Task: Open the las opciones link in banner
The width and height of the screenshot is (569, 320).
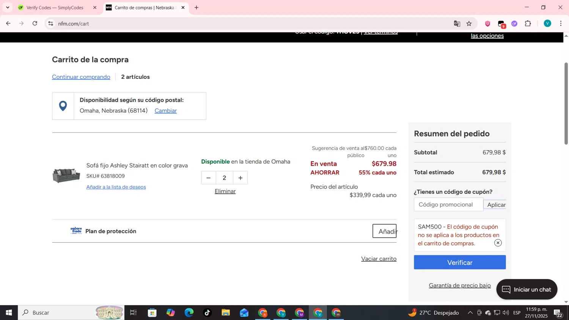Action: (487, 36)
